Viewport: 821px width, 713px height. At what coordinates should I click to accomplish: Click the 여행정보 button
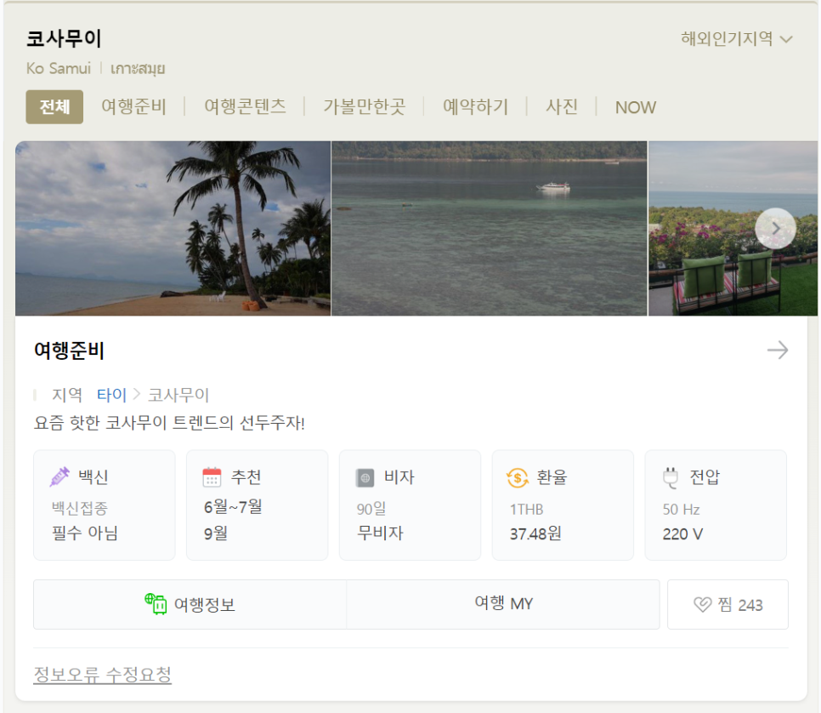coord(190,604)
